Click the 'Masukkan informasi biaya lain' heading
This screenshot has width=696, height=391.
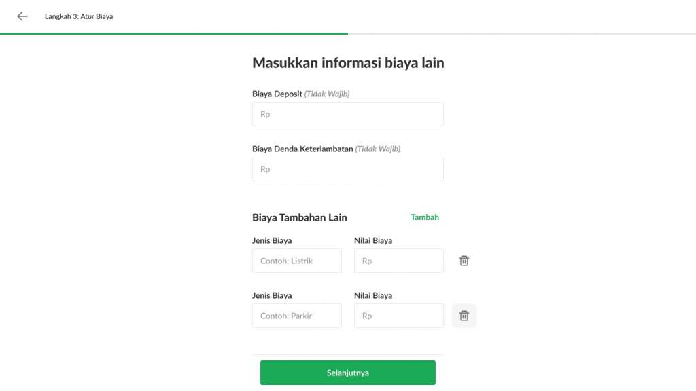point(348,62)
